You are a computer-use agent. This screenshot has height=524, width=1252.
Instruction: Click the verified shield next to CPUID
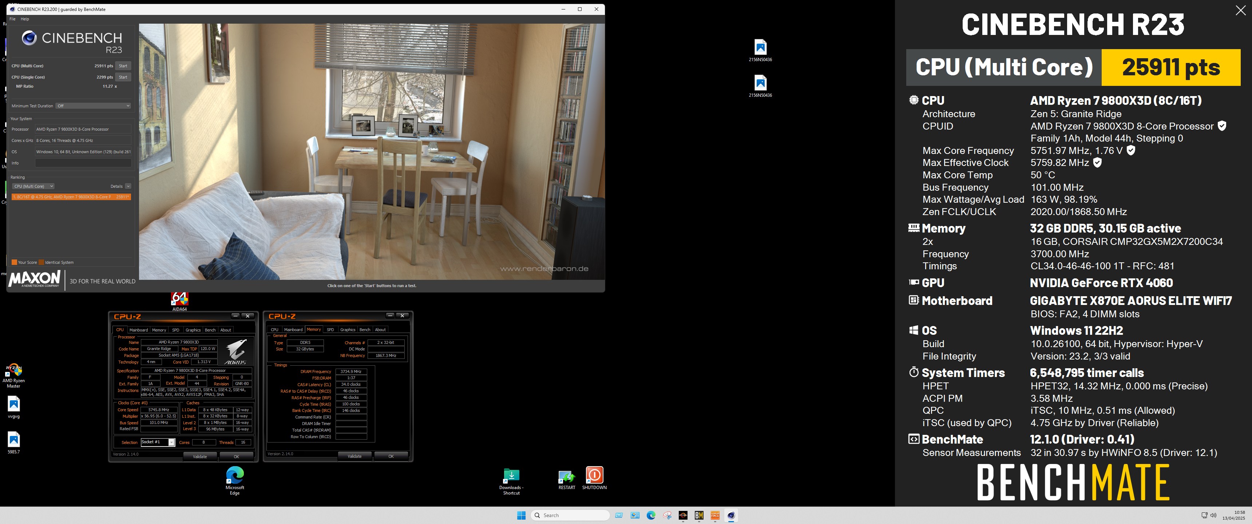[x=1222, y=126]
